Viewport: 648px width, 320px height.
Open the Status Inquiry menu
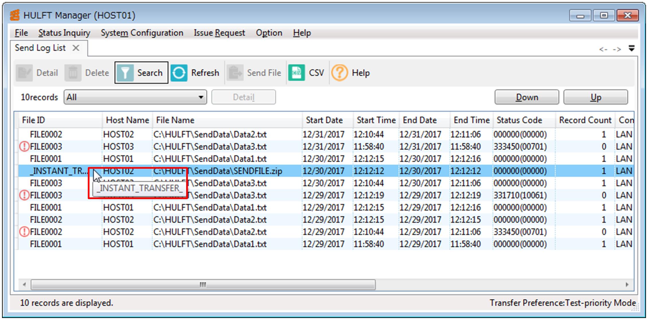pos(64,33)
